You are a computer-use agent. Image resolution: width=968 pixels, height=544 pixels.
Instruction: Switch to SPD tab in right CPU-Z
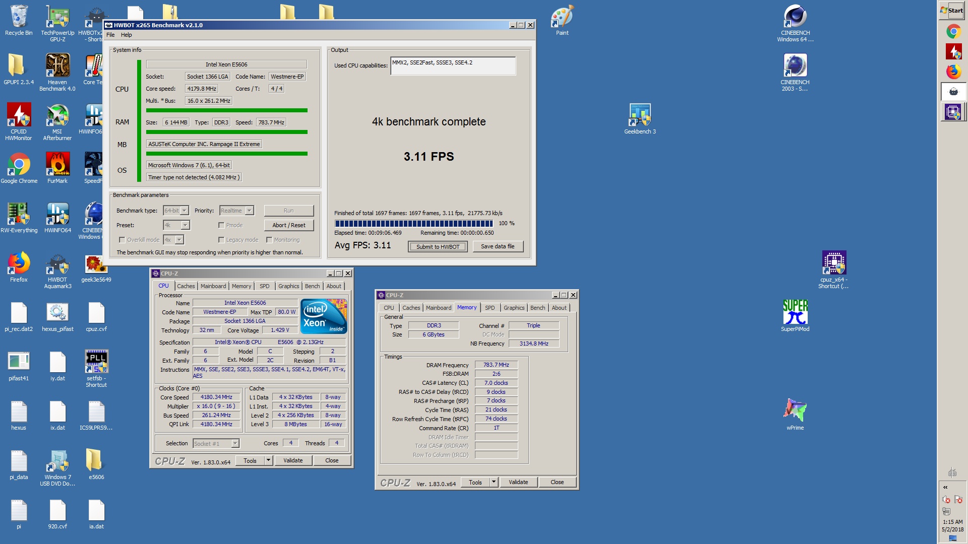[490, 308]
